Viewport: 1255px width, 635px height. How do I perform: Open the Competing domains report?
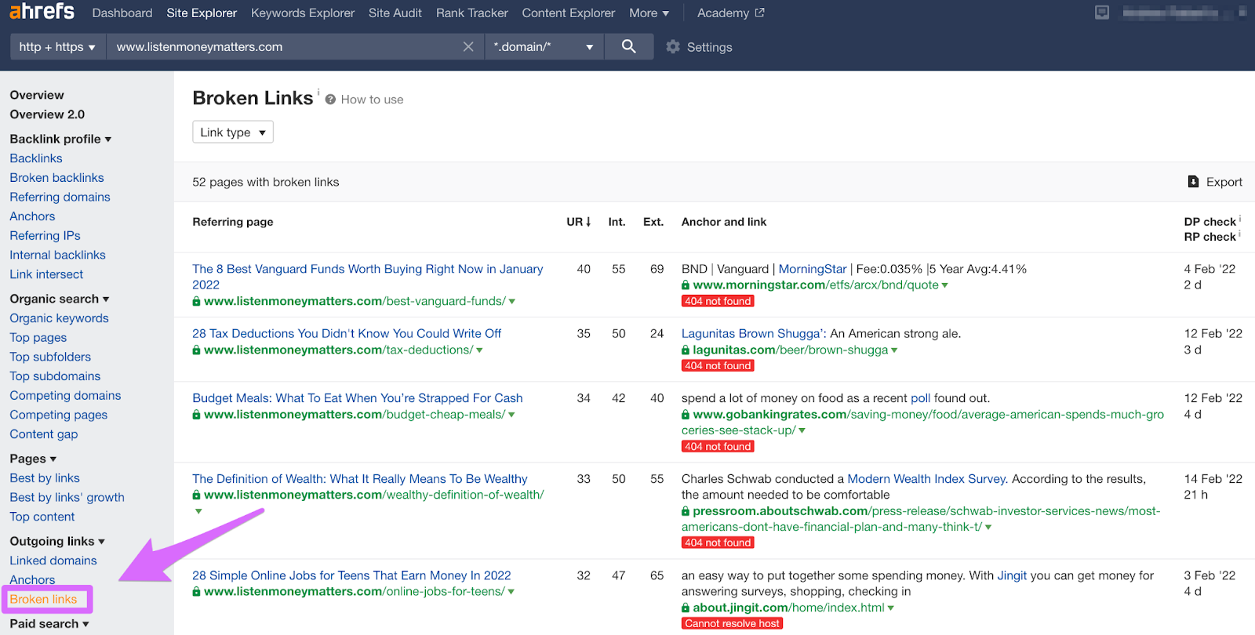(x=65, y=396)
